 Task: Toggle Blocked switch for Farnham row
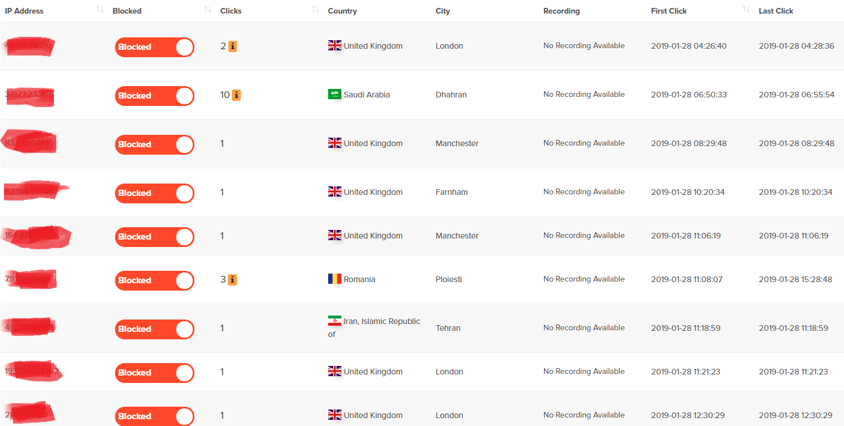point(155,193)
